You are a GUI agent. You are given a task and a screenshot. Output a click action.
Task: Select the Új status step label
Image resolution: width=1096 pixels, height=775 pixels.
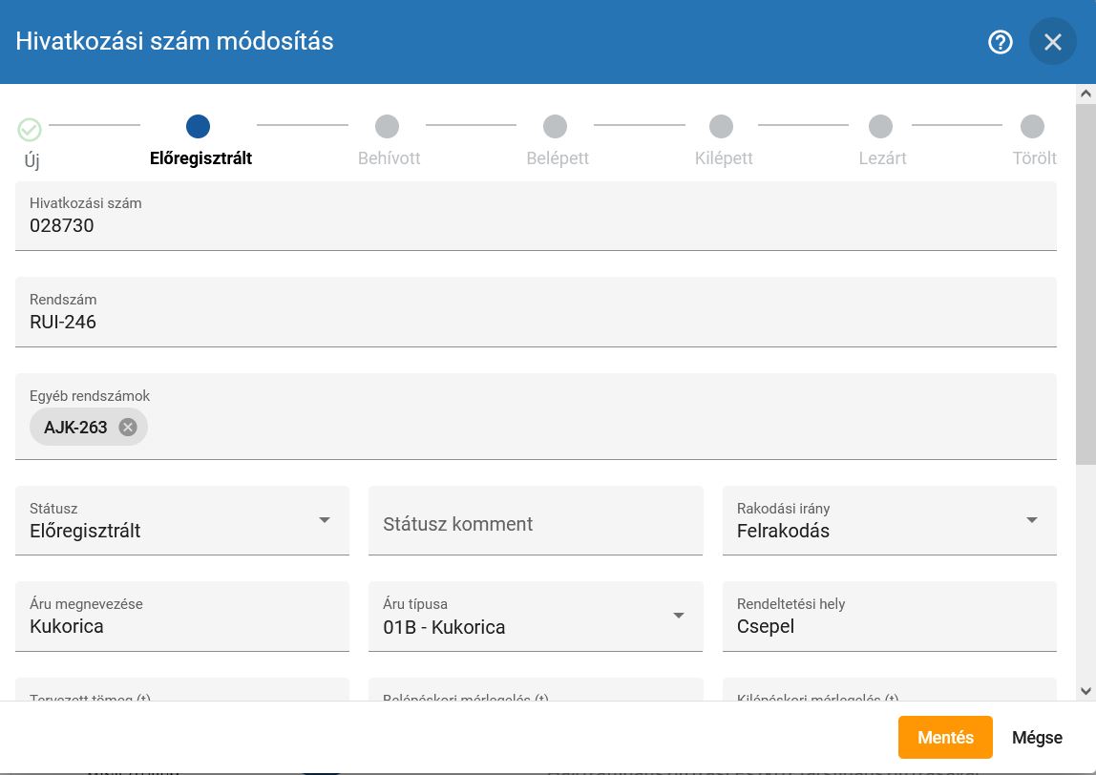pos(31,160)
